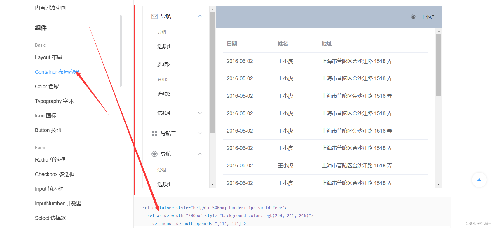Click the table scrollbar up arrow
The width and height of the screenshot is (495, 228).
(x=438, y=31)
